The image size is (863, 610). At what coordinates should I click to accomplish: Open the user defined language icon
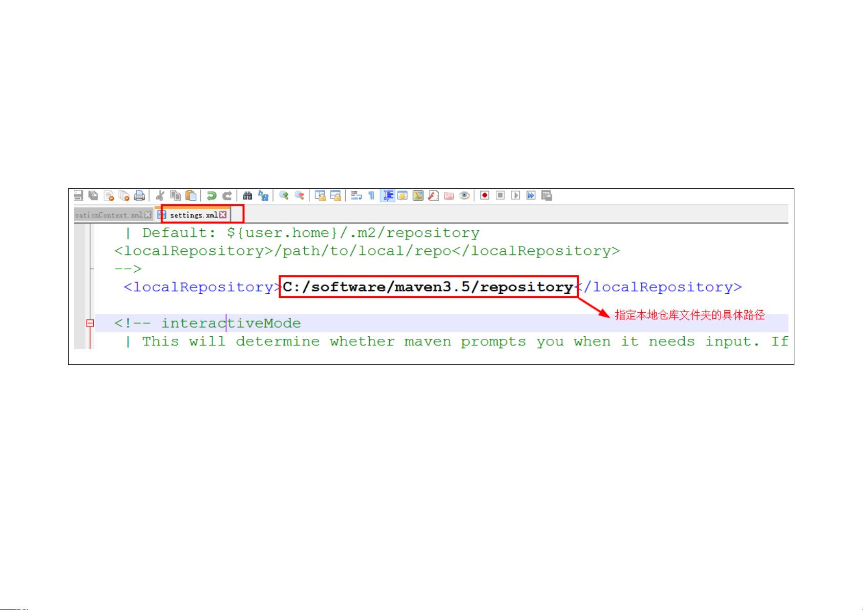click(403, 195)
